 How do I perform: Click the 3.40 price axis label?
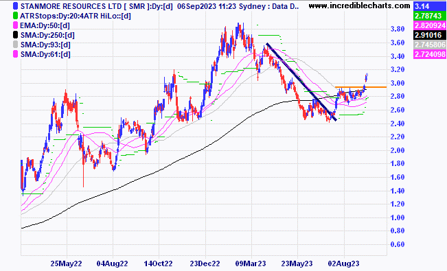coord(398,56)
